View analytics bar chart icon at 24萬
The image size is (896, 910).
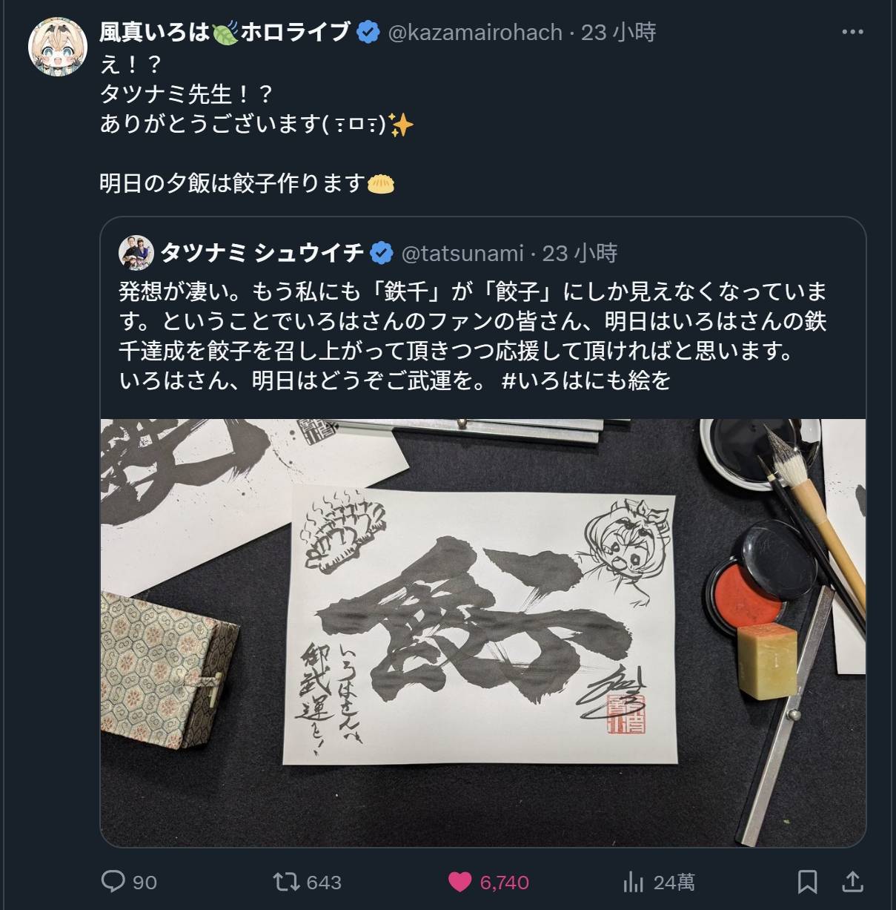(x=633, y=882)
